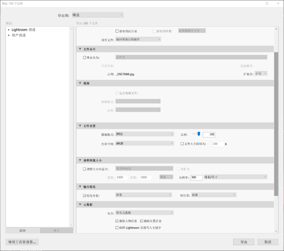Open the 图像格式 JPEG dropdown
Viewport: 284px width, 251px height.
point(145,134)
